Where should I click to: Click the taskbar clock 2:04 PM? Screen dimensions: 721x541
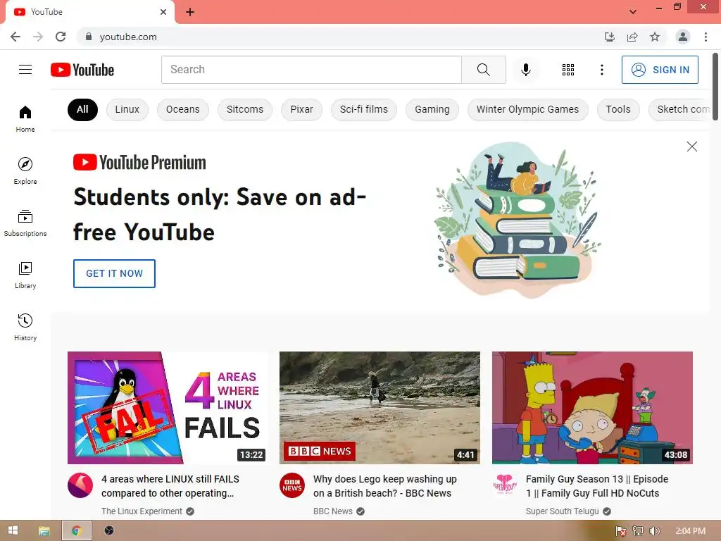click(x=690, y=531)
